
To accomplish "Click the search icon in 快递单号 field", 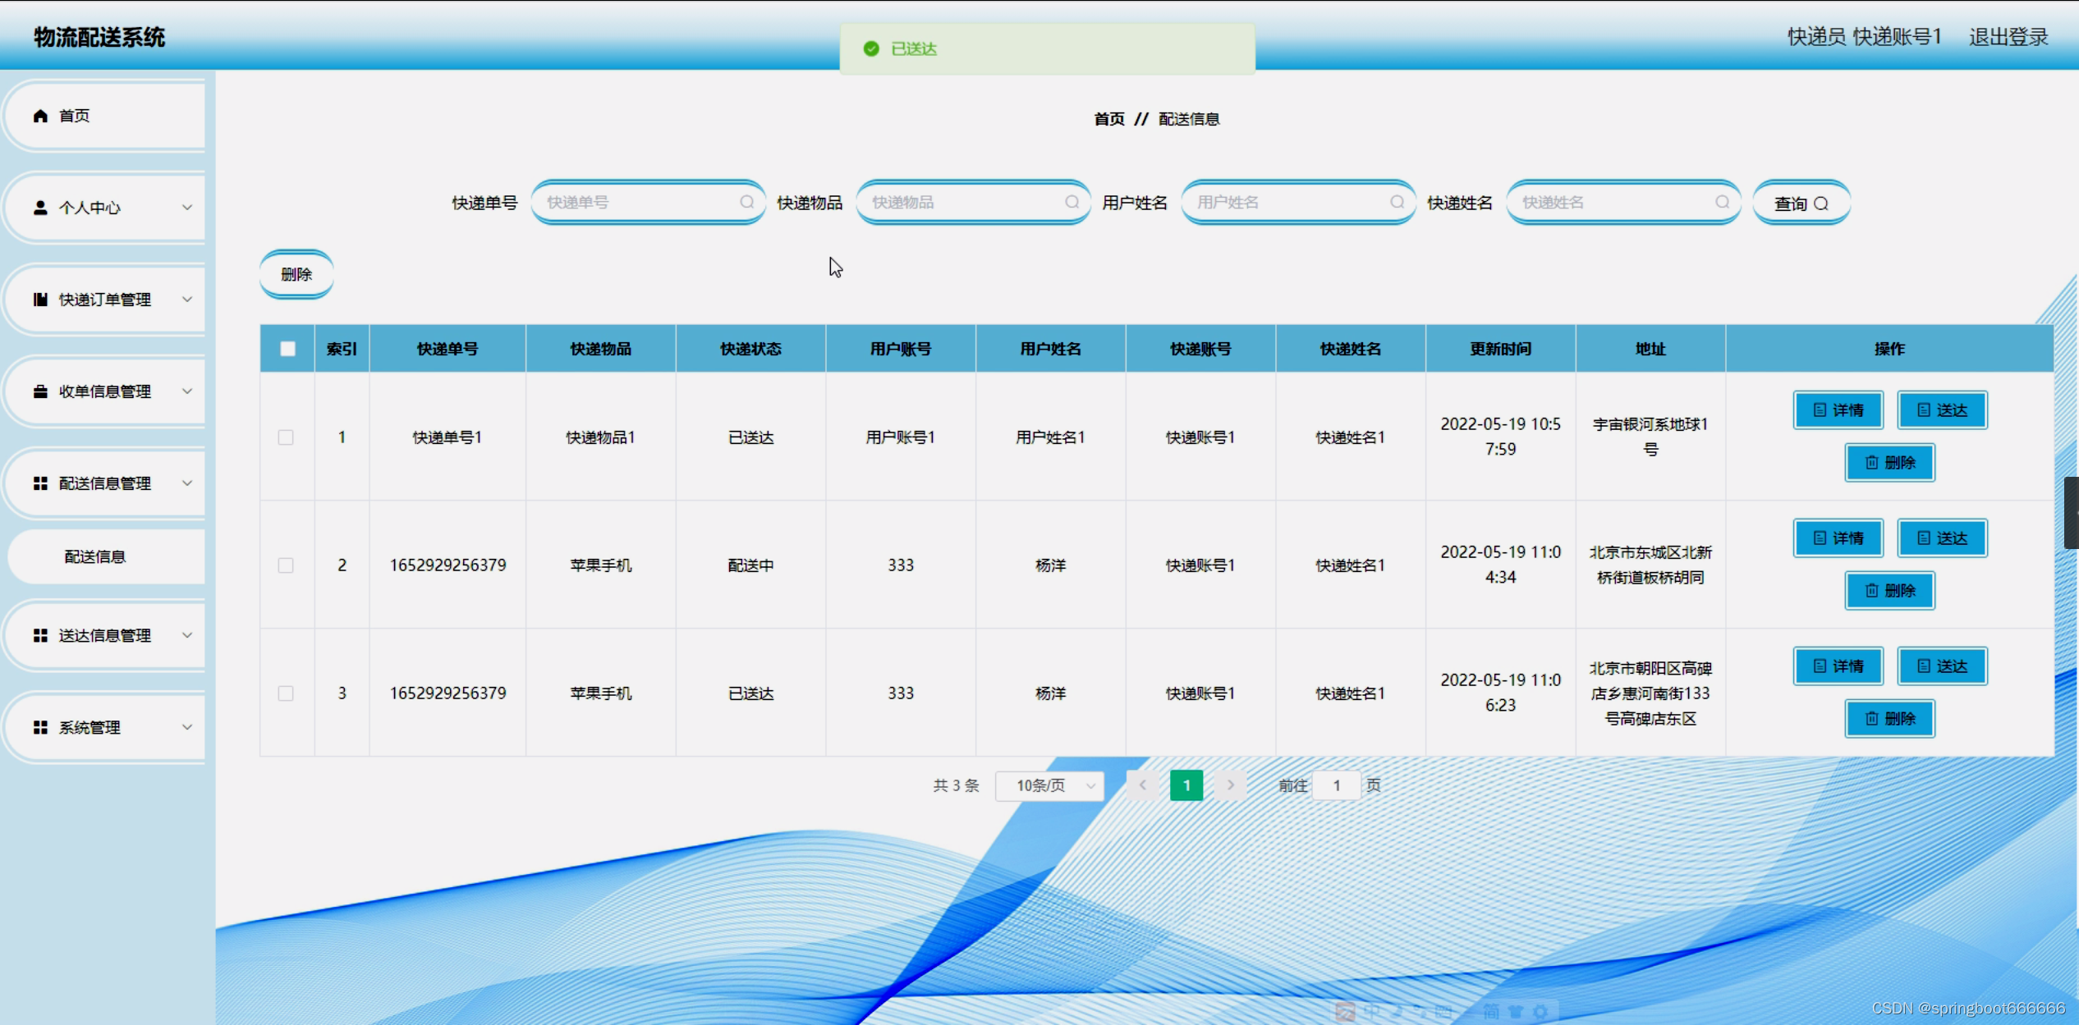I will coord(746,202).
